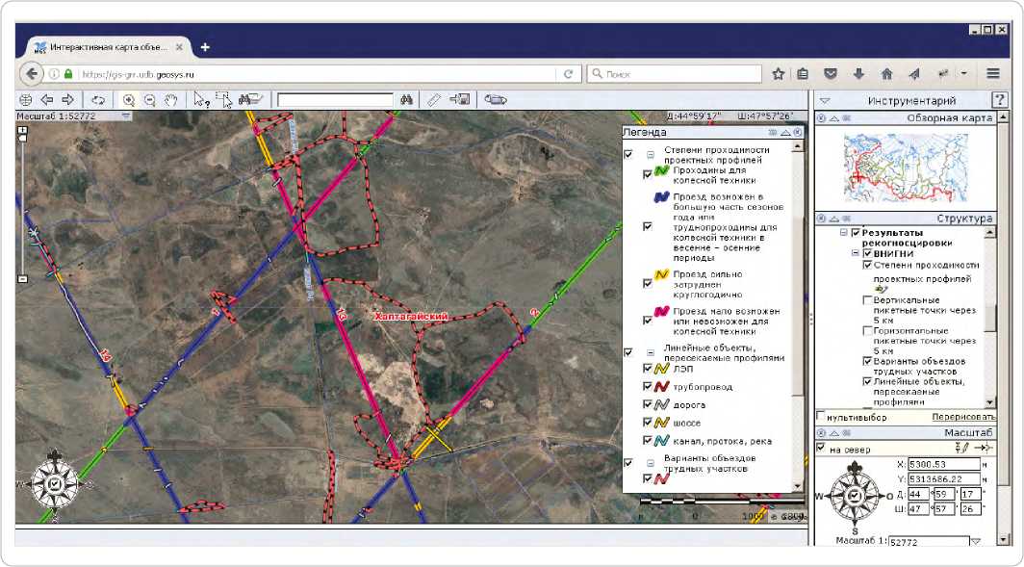Select the identify cursor with question mark
The image size is (1024, 567).
coord(201,100)
